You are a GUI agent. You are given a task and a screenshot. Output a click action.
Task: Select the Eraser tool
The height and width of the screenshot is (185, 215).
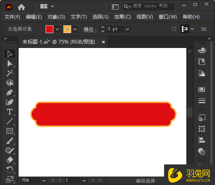(x=10, y=160)
